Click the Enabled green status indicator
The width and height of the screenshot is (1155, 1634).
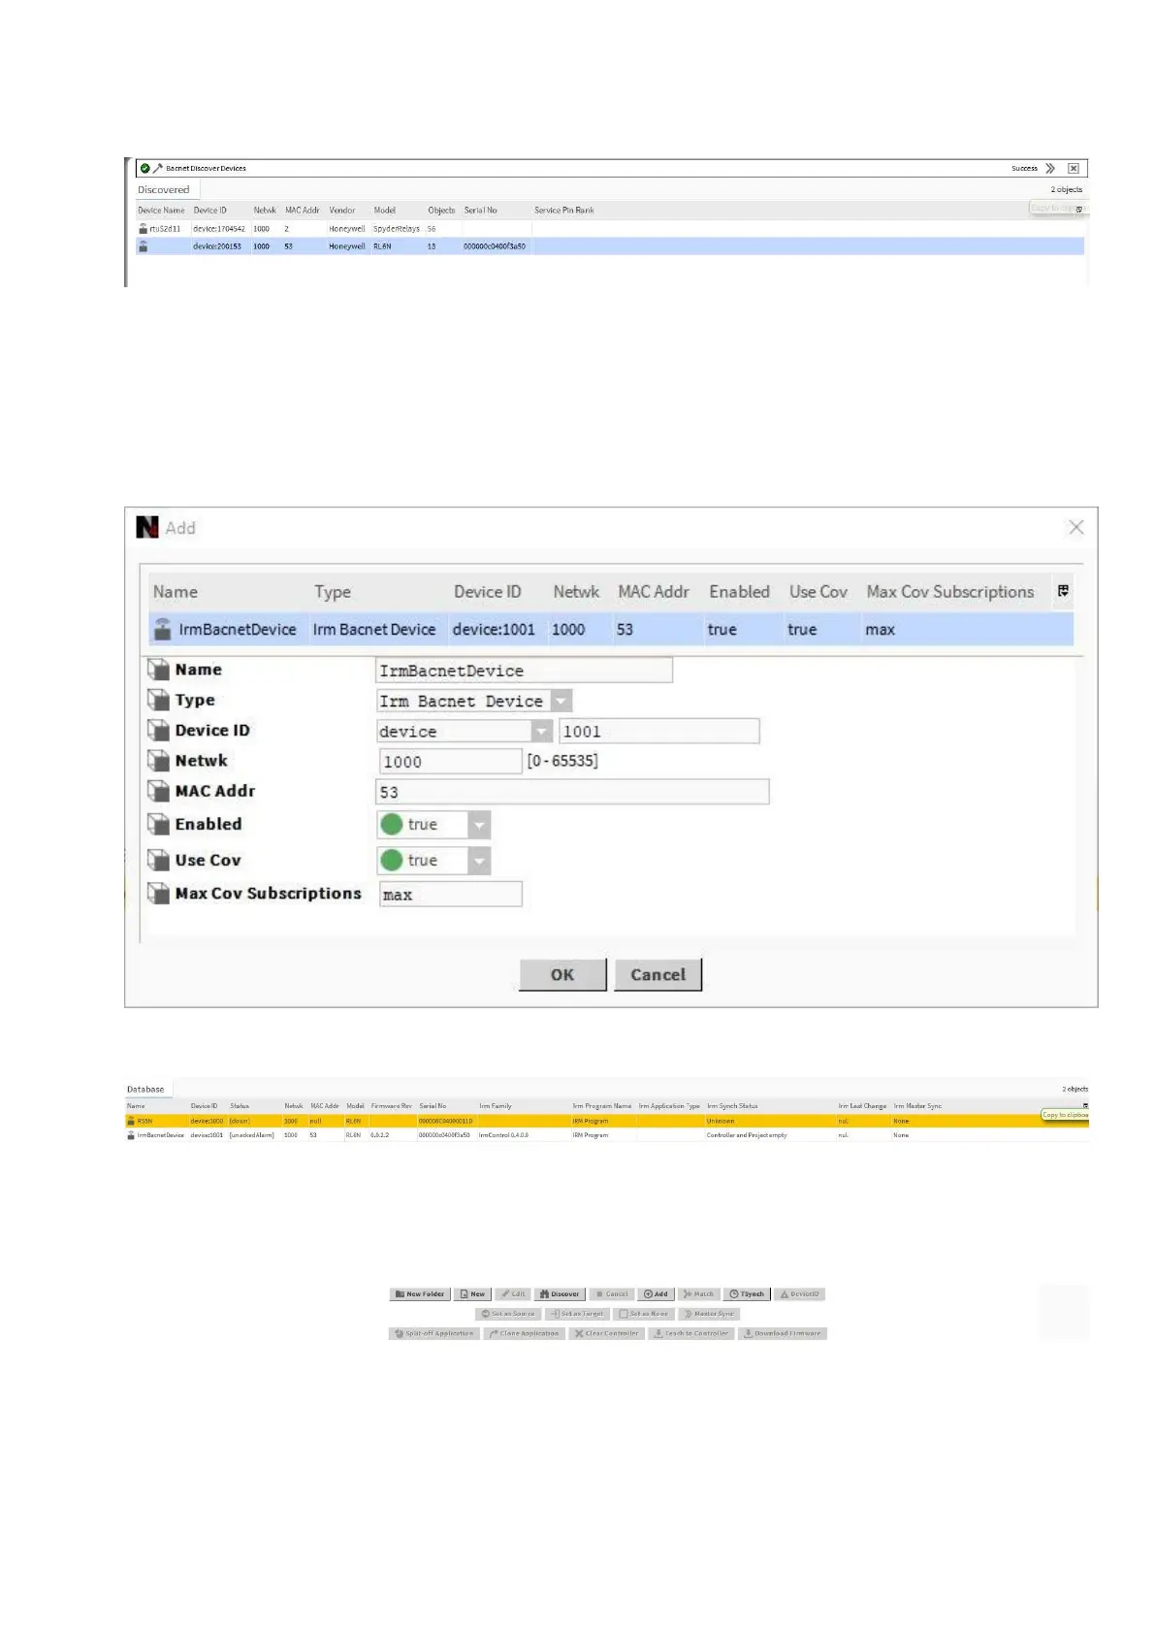(392, 825)
